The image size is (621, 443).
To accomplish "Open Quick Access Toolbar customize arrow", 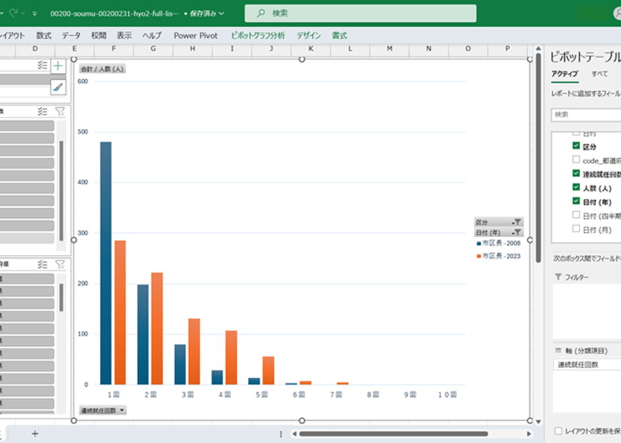I will pyautogui.click(x=35, y=13).
